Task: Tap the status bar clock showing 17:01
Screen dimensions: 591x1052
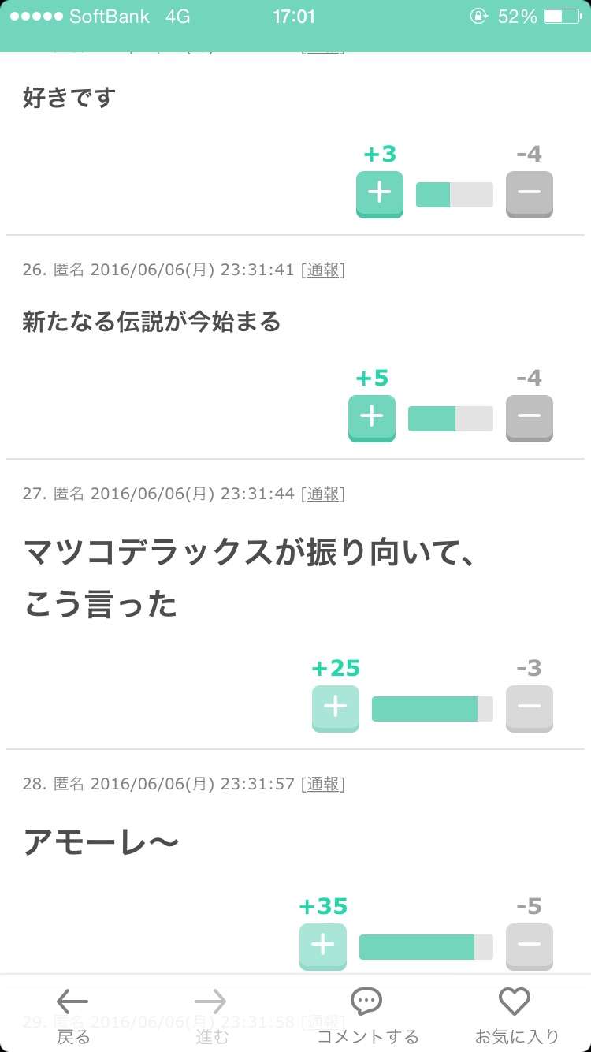Action: pos(294,17)
